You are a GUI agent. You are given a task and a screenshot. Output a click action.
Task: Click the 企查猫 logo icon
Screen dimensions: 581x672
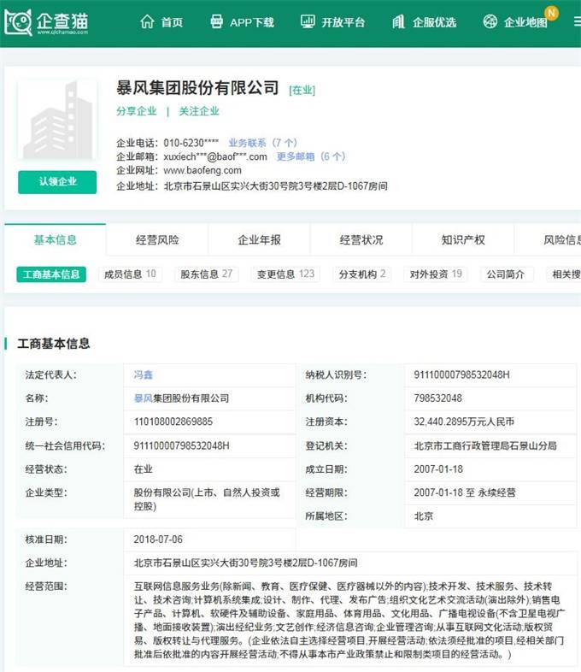[18, 22]
